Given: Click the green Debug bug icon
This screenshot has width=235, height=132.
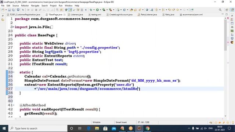Looking at the screenshot, I should point(91,10).
